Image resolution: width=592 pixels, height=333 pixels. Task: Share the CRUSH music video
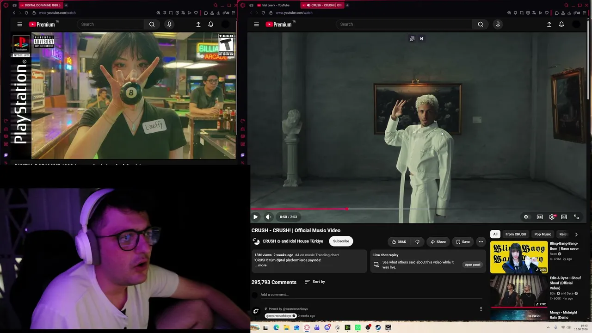click(438, 241)
